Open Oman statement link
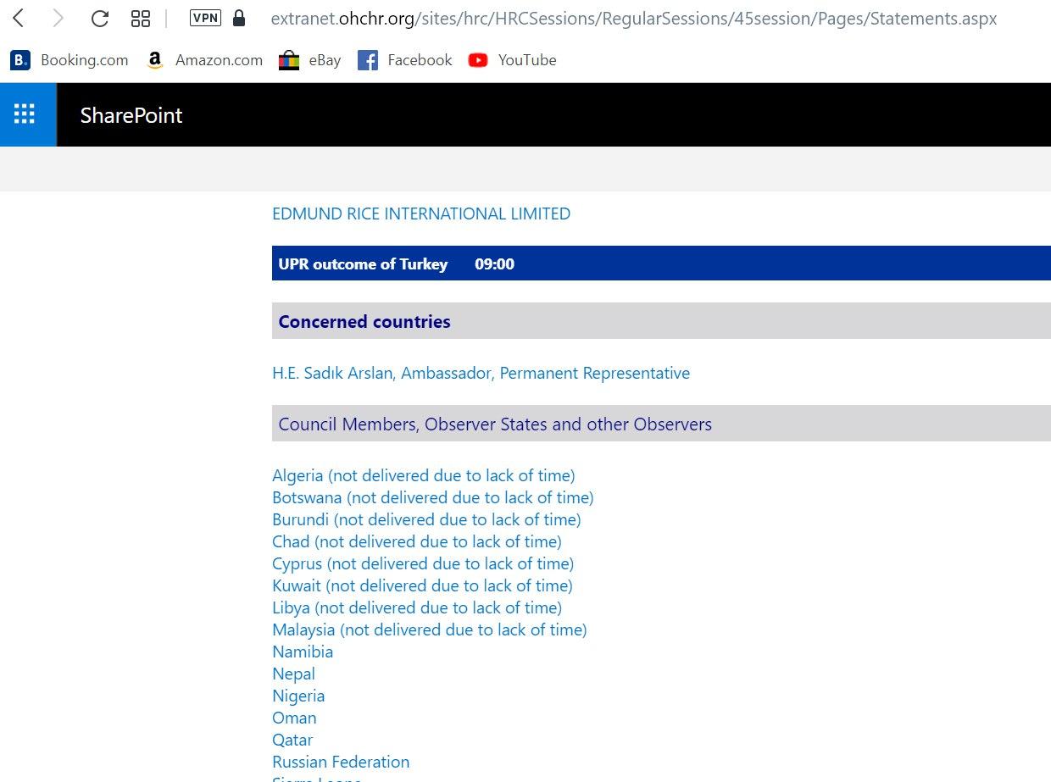 point(294,718)
